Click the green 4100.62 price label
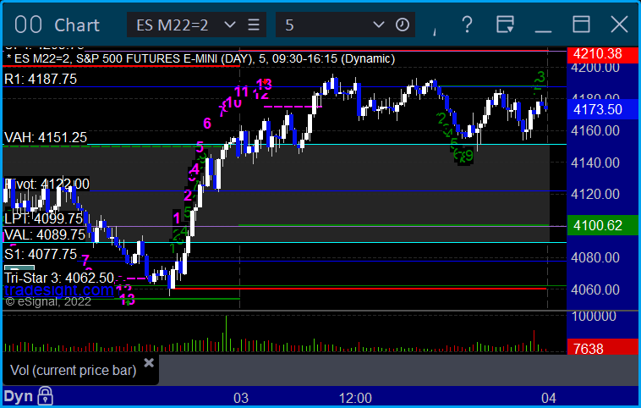 (602, 225)
